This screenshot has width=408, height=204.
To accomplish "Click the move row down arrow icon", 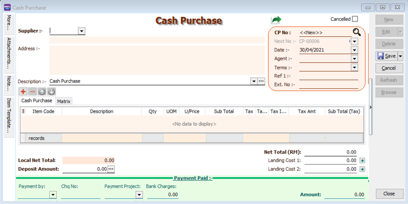I will [x=51, y=91].
